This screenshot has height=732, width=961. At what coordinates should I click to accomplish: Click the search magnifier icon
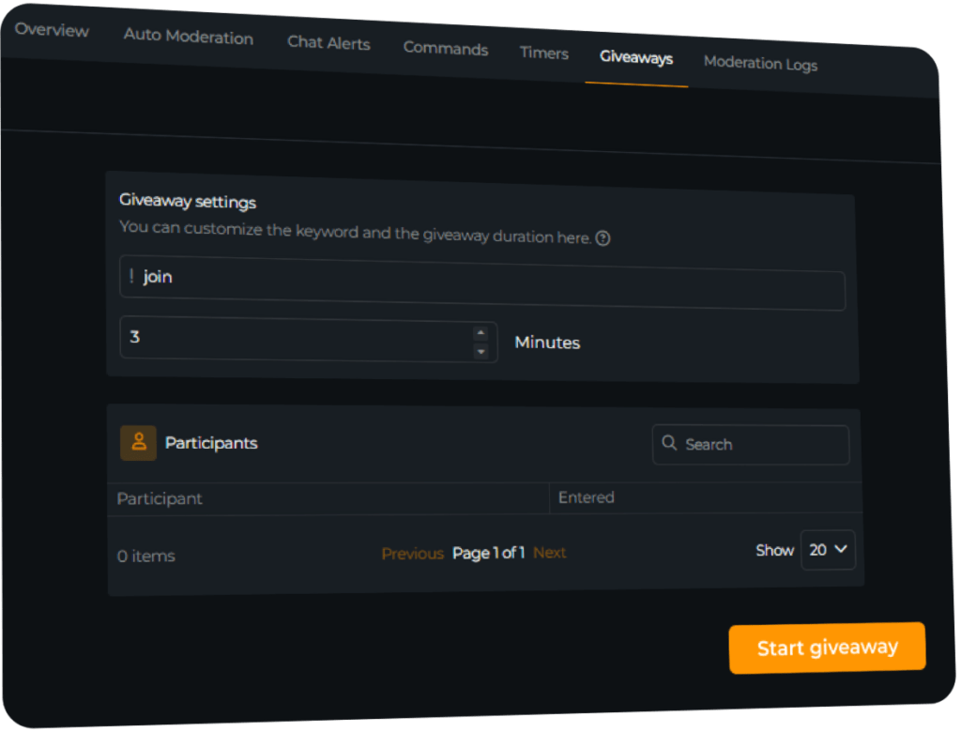[669, 443]
